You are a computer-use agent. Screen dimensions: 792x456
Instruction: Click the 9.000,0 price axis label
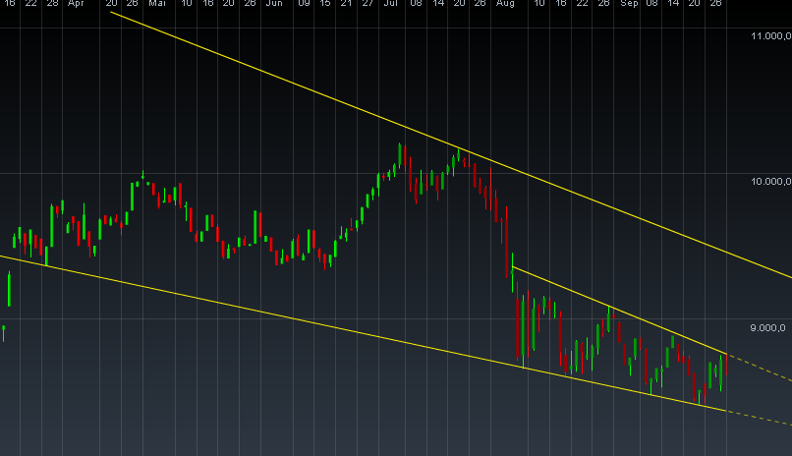pos(767,327)
